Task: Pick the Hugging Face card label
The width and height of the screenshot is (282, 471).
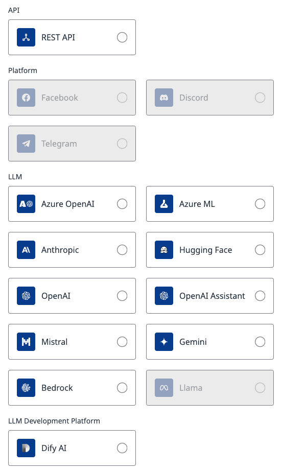Action: [206, 250]
